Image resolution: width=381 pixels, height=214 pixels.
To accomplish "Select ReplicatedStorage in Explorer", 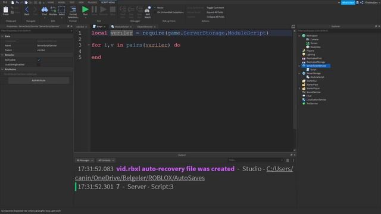I will 316,62.
